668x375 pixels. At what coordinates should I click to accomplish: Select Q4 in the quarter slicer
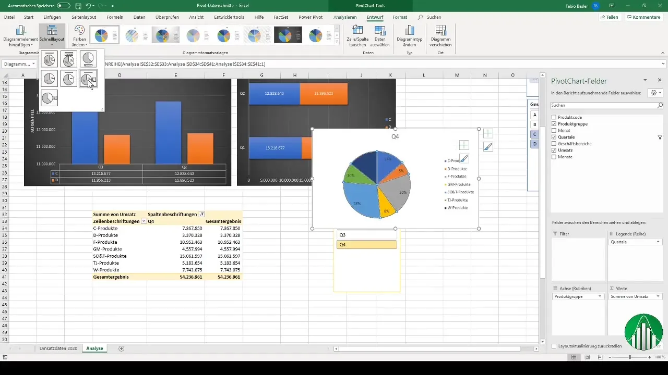pyautogui.click(x=367, y=245)
